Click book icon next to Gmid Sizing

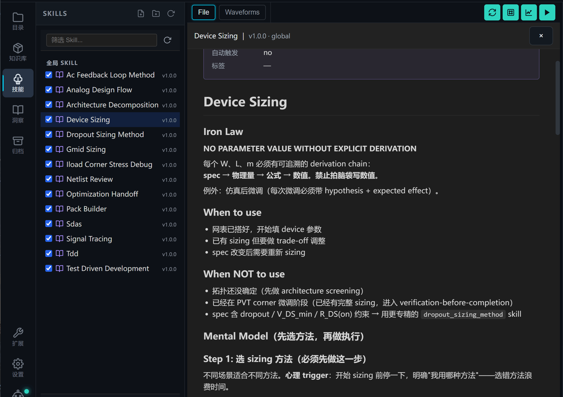click(59, 149)
